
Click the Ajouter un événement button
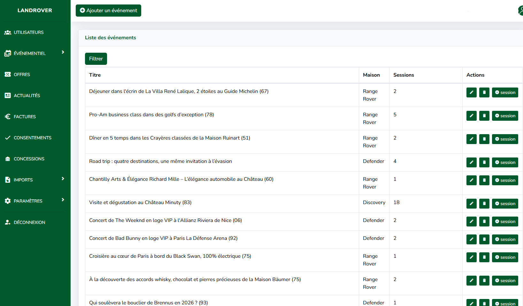pos(108,11)
